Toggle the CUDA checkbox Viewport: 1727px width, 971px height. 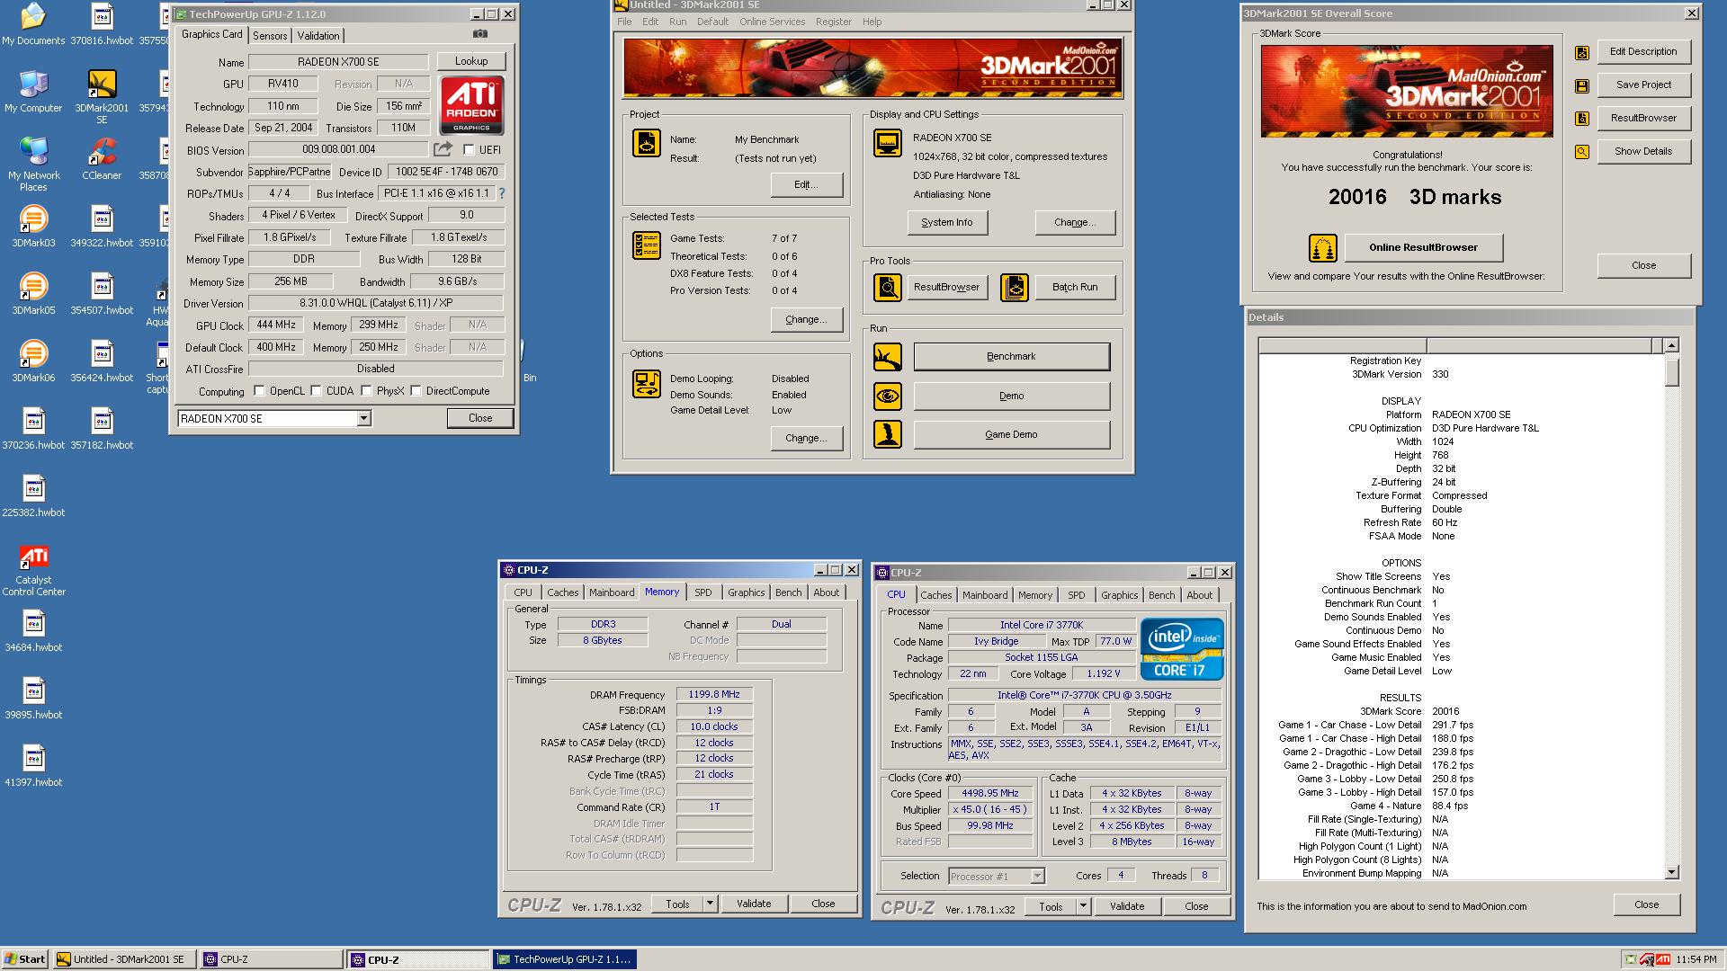pos(316,391)
